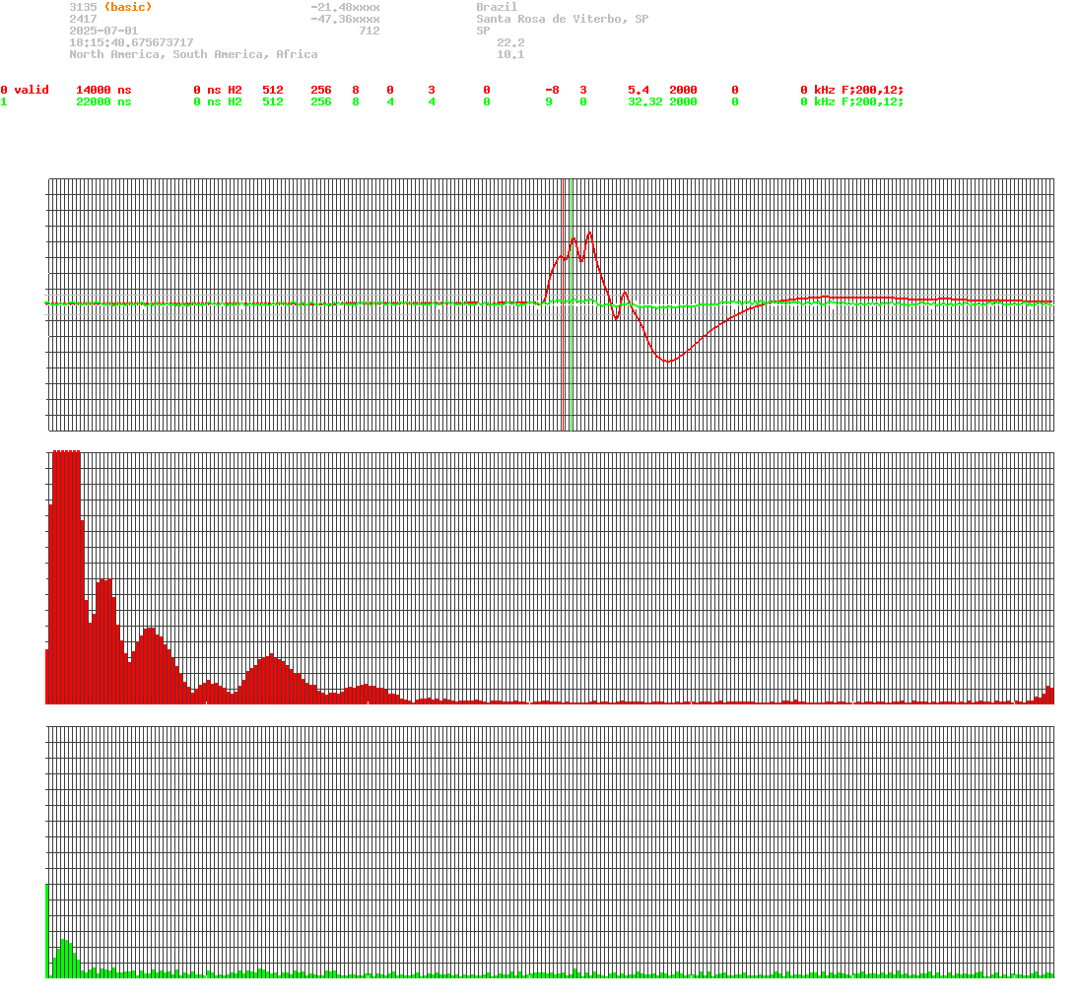Viewport: 1079px width, 1000px height.
Task: Click the red 14000 ns value
Action: 103,91
